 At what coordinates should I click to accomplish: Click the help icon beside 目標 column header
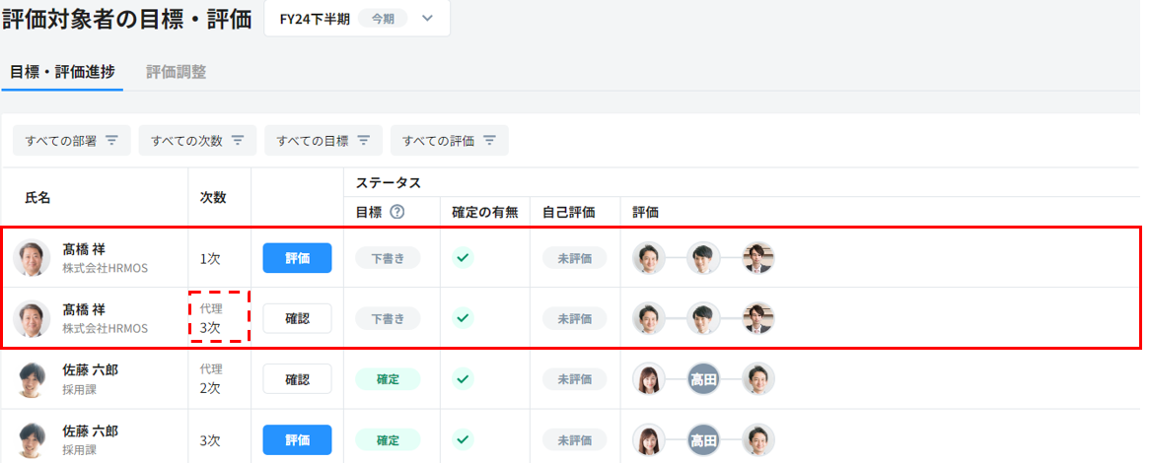point(397,212)
